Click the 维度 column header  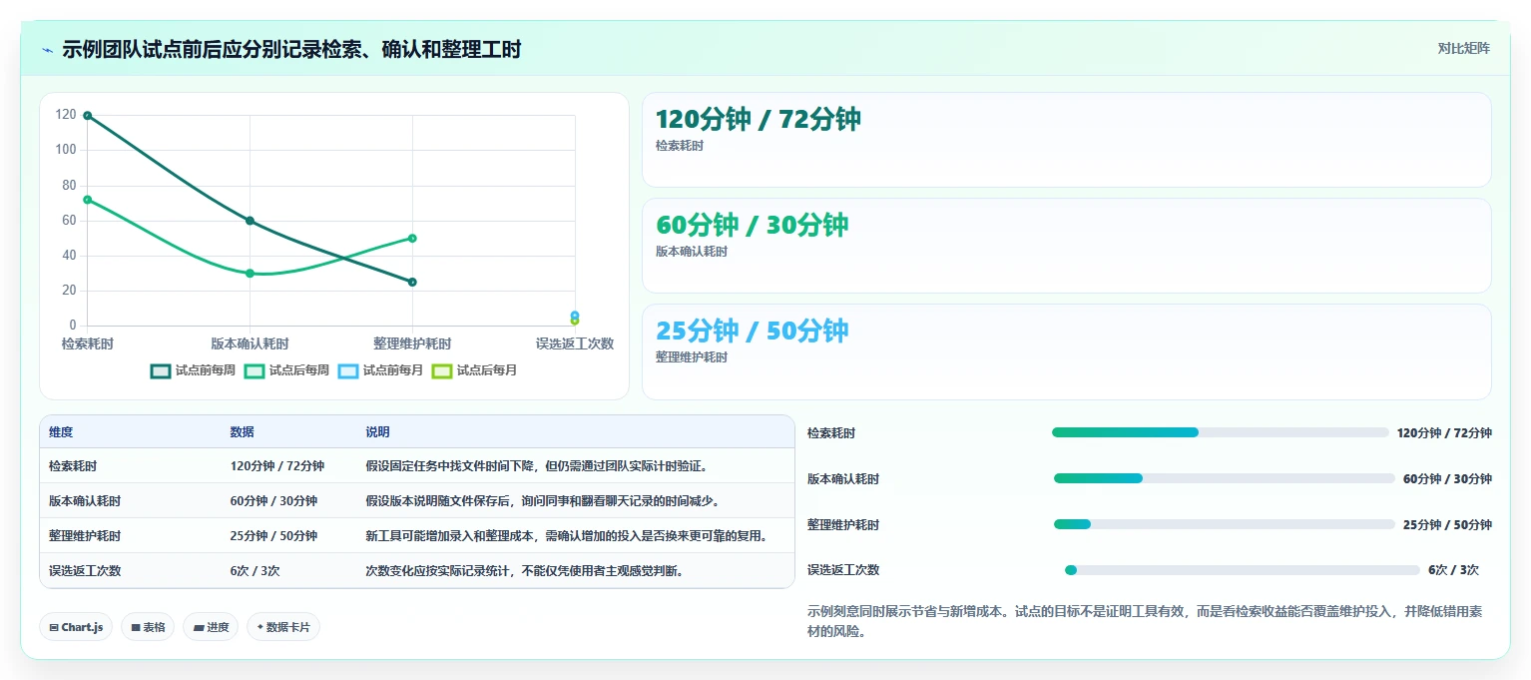click(x=61, y=432)
